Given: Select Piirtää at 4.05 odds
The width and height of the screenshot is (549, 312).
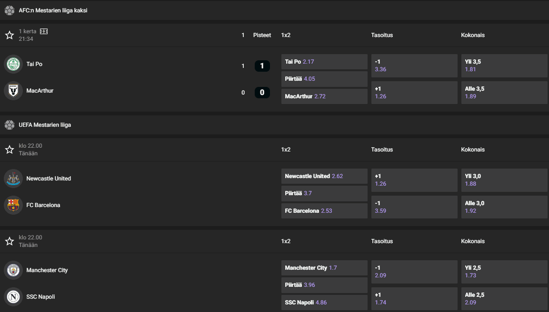Looking at the screenshot, I should tap(324, 79).
